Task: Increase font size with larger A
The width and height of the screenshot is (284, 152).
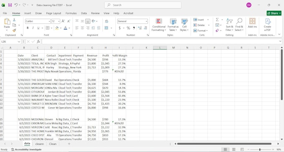Action: point(63,21)
